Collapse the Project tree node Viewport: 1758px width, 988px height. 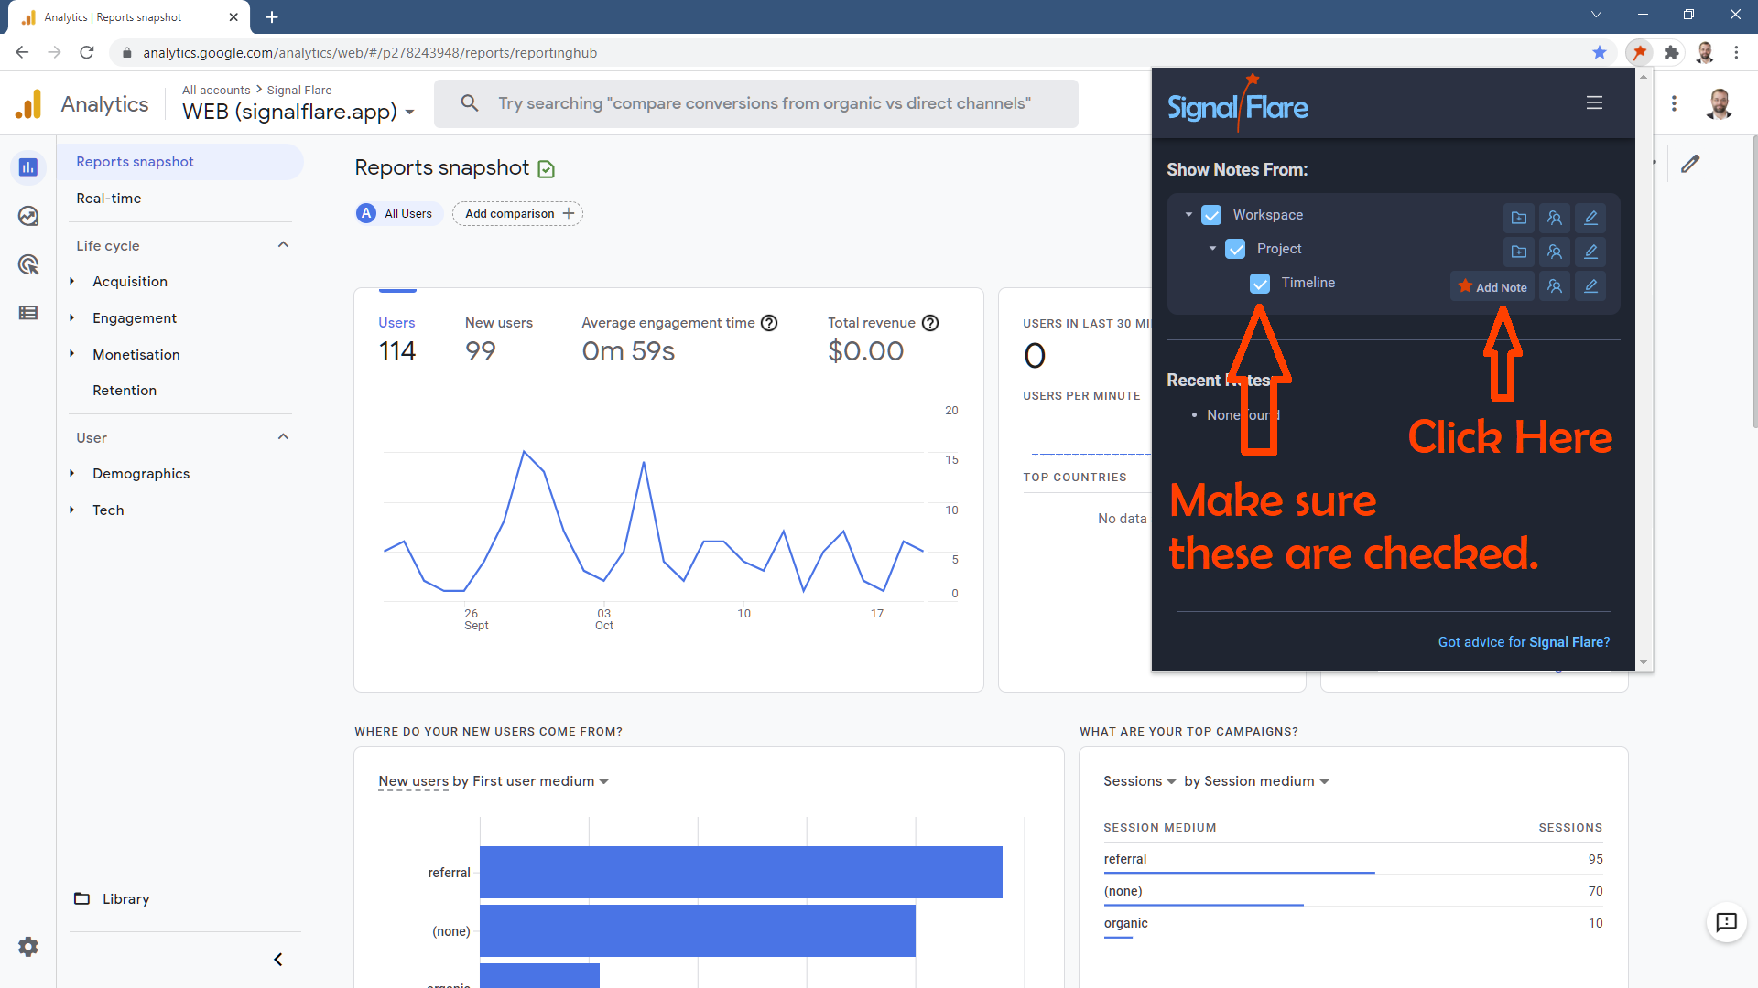[x=1212, y=249]
